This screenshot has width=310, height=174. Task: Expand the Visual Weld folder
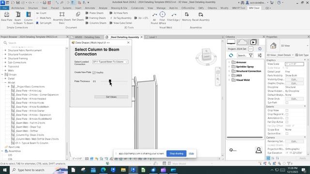229,80
